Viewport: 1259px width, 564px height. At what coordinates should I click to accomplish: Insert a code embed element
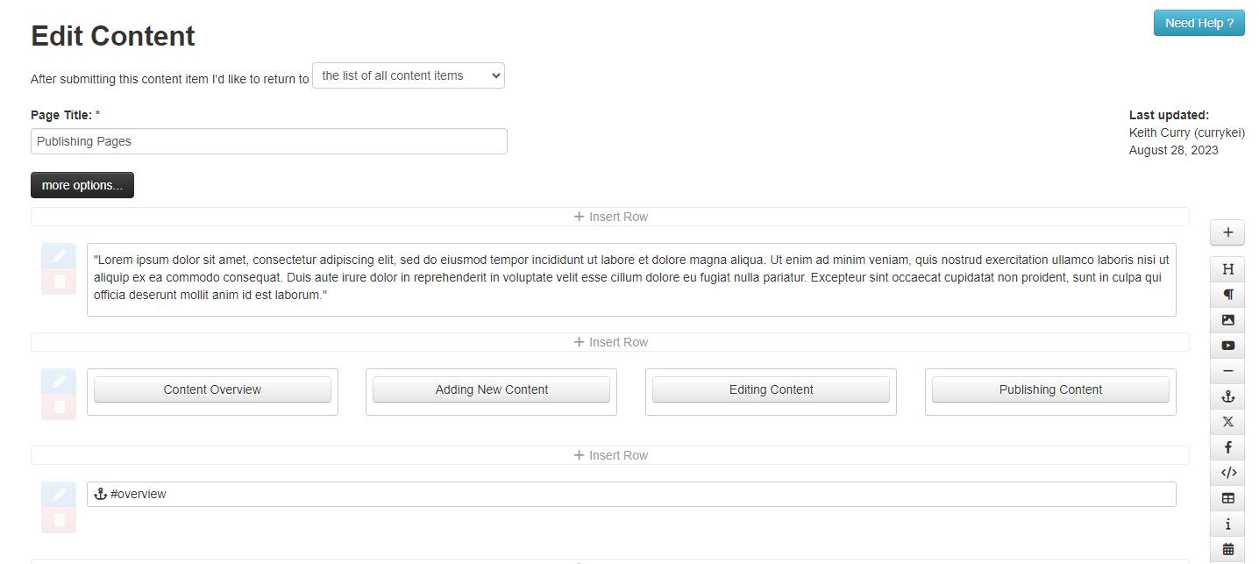pyautogui.click(x=1227, y=473)
